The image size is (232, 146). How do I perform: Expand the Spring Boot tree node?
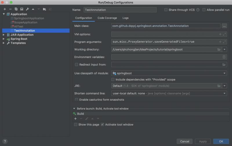[x=4, y=39]
